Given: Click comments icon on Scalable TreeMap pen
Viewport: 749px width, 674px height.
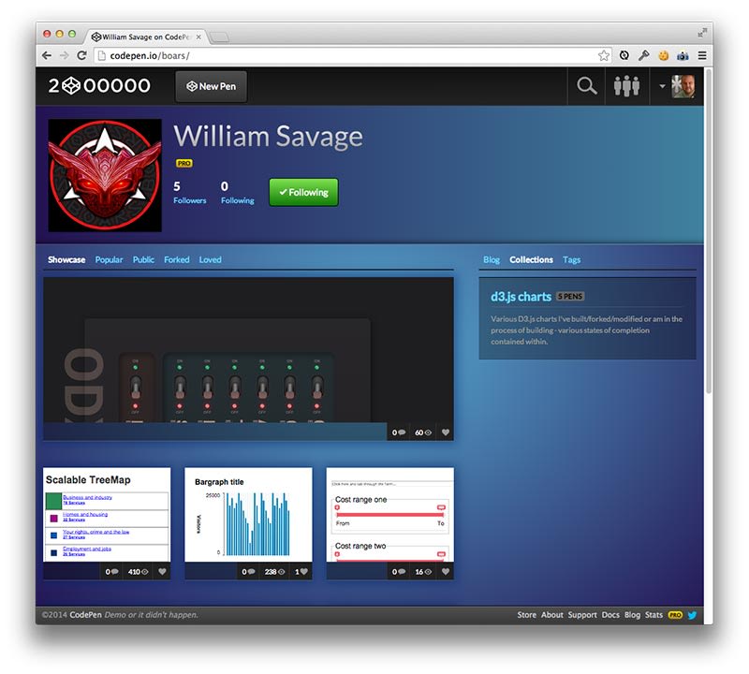Looking at the screenshot, I should [111, 572].
